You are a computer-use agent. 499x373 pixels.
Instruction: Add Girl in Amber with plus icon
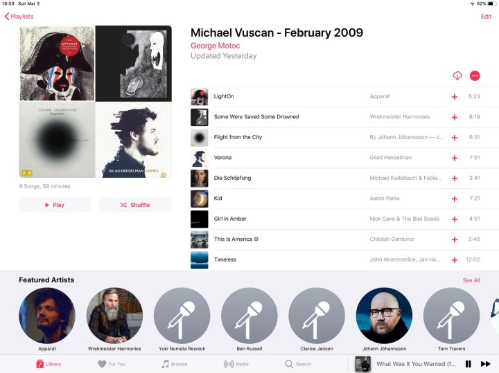455,219
